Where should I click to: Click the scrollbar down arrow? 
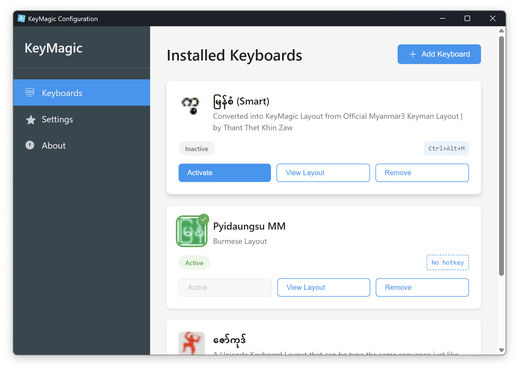coord(501,350)
